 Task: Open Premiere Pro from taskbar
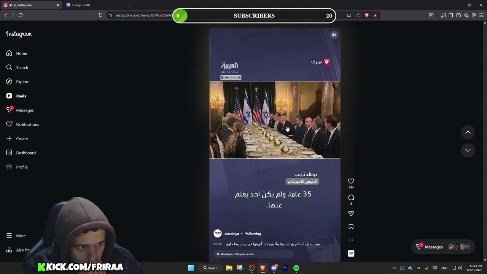tap(285, 268)
